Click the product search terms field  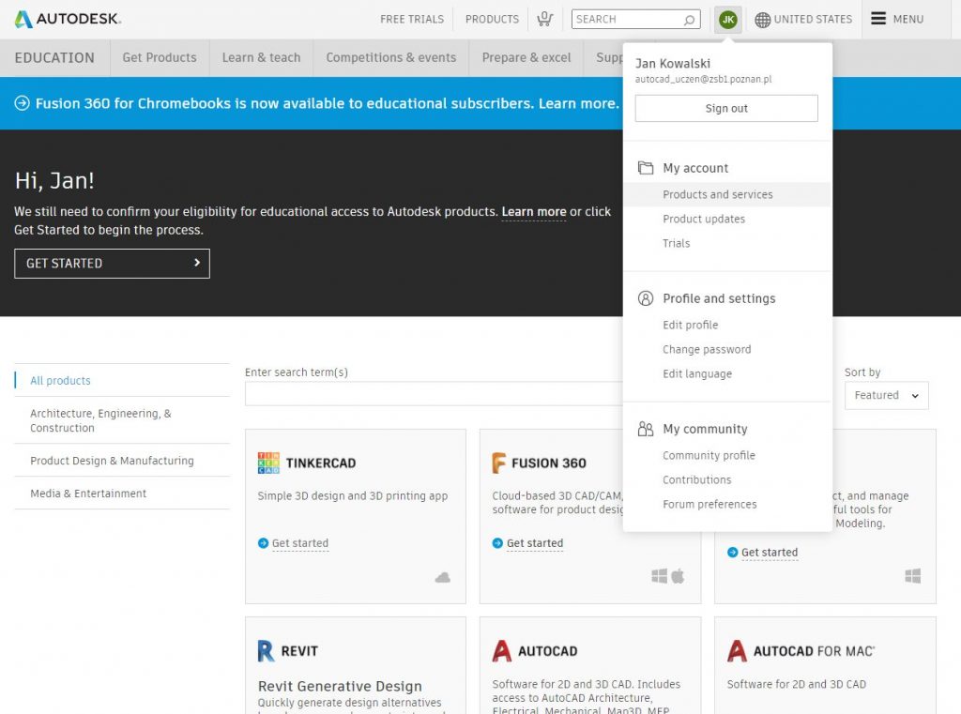[434, 394]
